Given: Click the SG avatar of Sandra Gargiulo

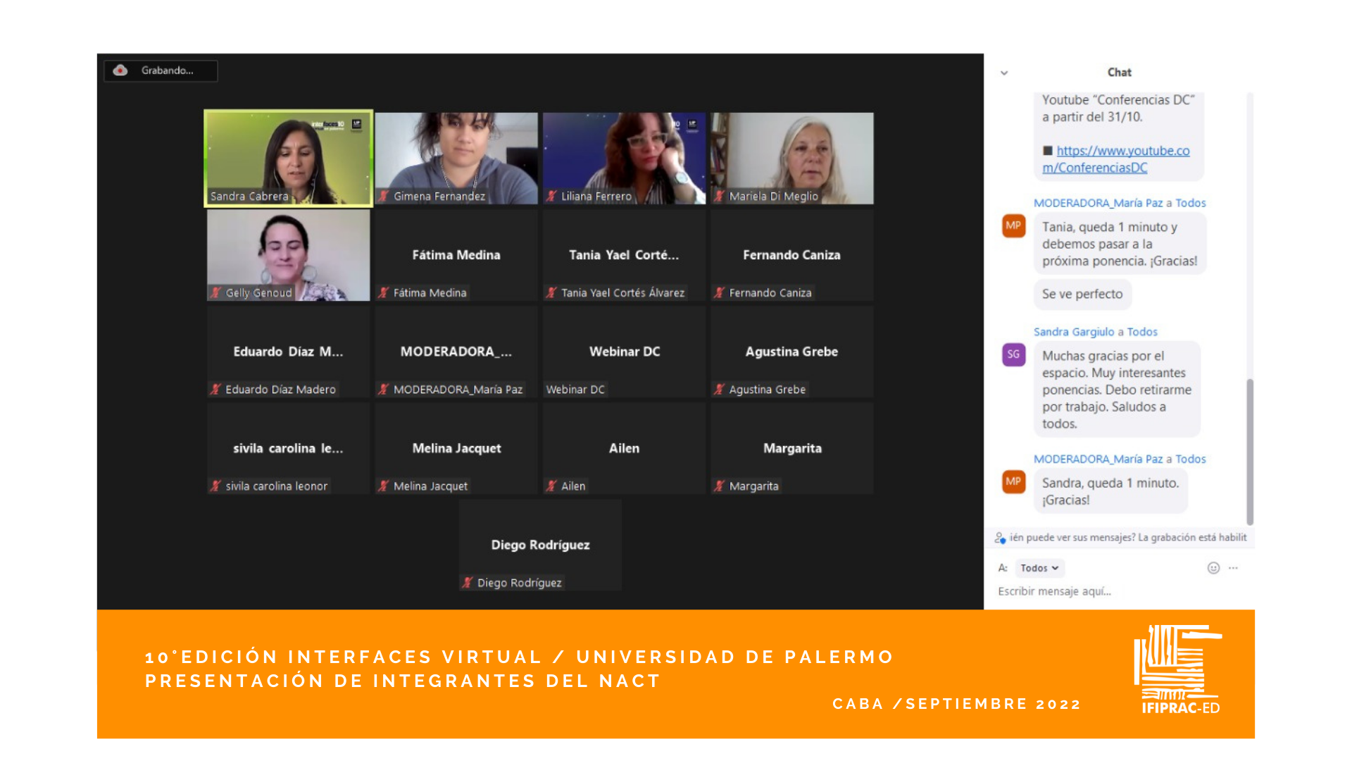Looking at the screenshot, I should 1013,354.
